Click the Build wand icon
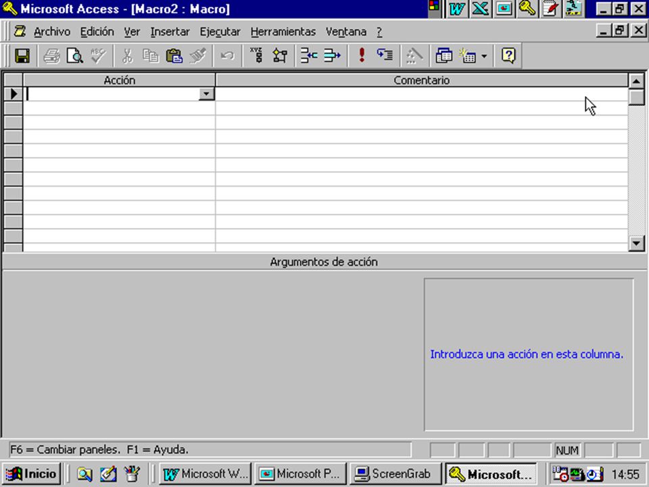 tap(414, 55)
